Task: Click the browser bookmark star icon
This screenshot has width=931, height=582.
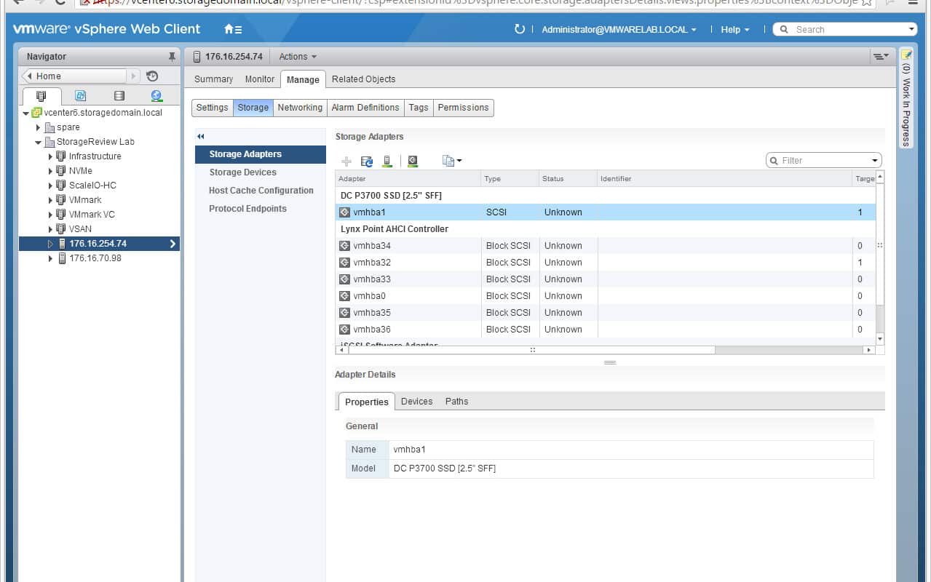Action: point(867,2)
